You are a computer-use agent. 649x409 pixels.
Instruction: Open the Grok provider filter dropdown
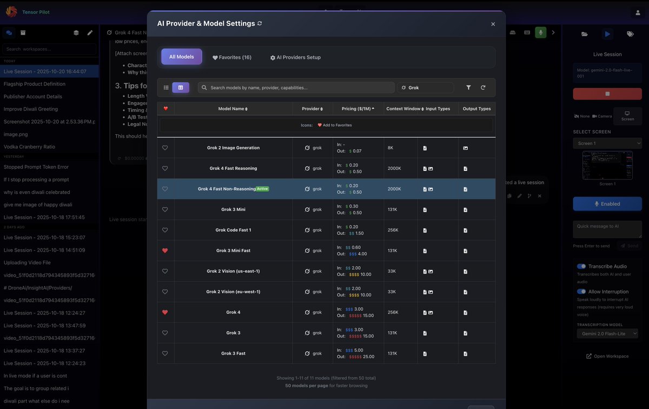(426, 88)
